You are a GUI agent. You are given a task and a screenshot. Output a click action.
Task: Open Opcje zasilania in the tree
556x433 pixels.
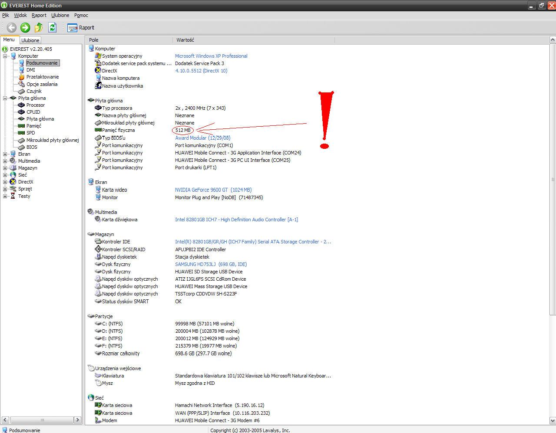point(42,84)
